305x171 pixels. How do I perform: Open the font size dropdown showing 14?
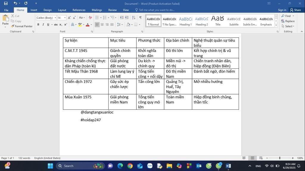(65, 18)
